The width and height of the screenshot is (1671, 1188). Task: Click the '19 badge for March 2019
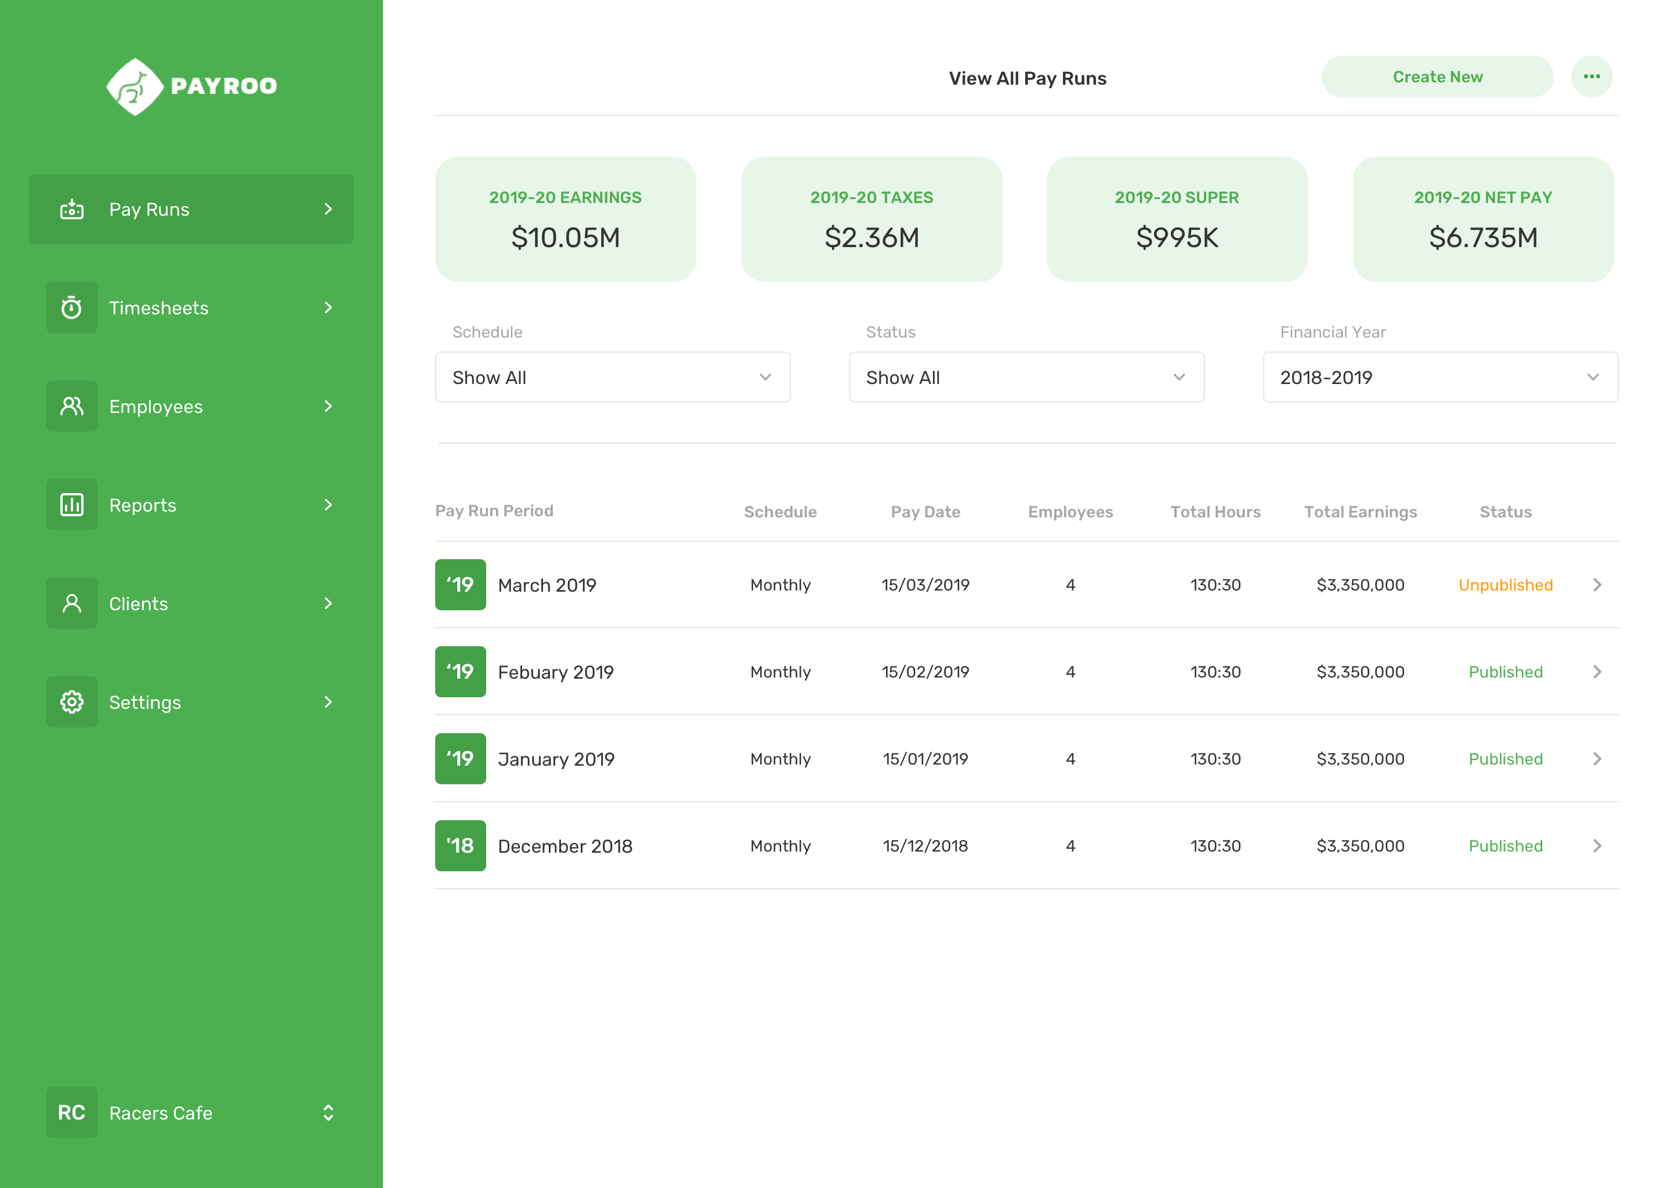click(x=460, y=585)
